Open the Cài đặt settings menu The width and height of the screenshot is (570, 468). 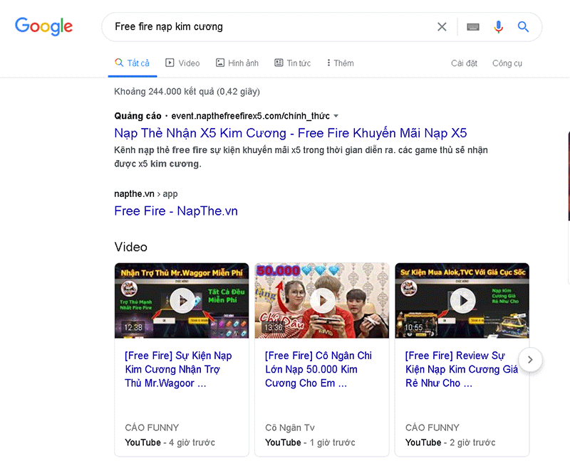click(464, 63)
